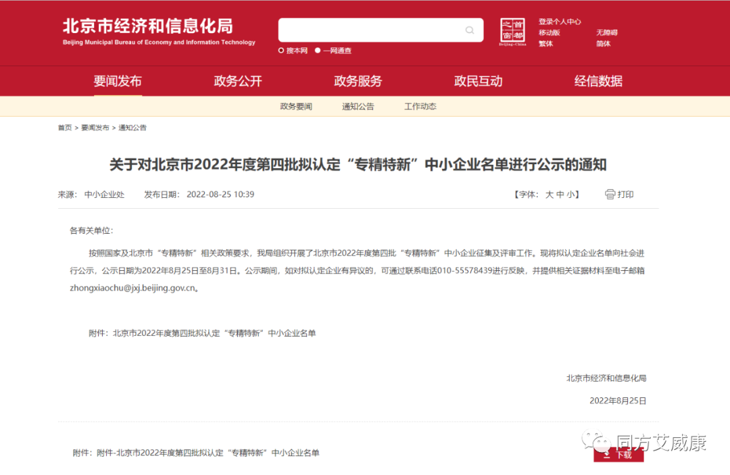Switch to 工作动态 sub-tab

420,107
